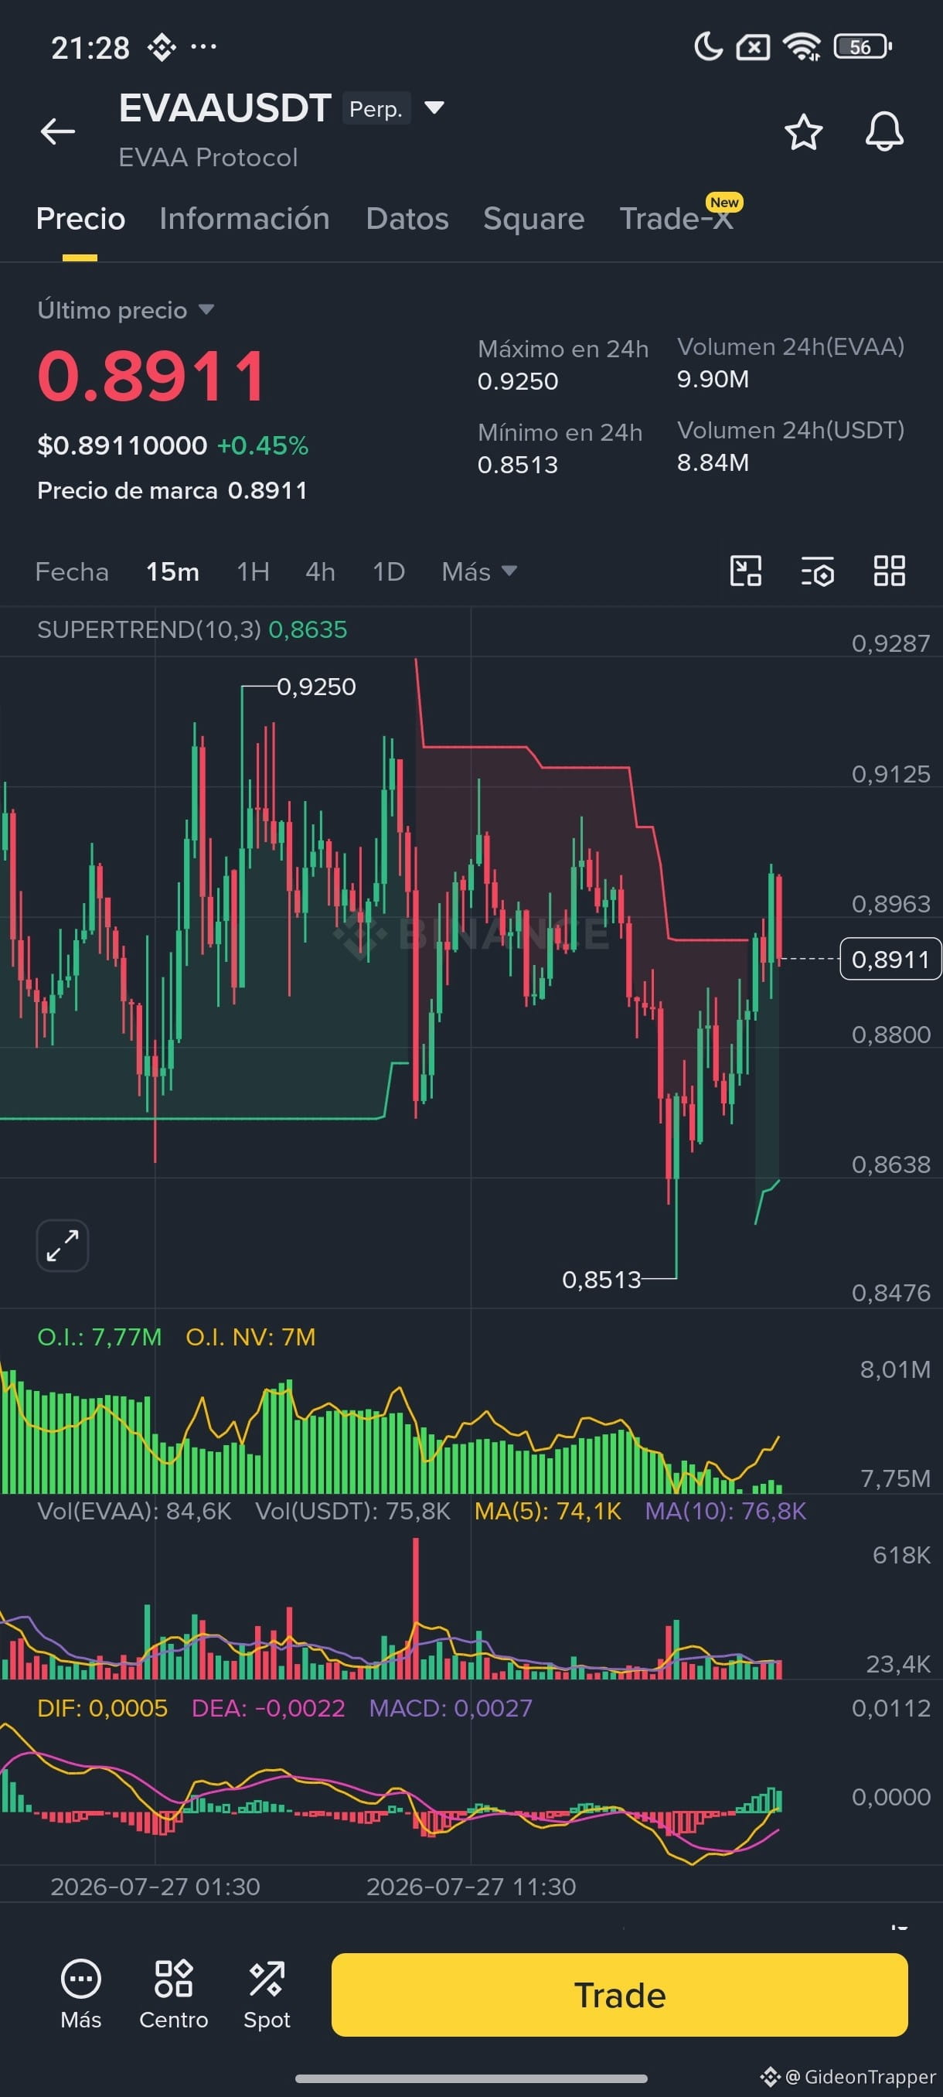Select the Precio tab
This screenshot has width=943, height=2097.
pyautogui.click(x=80, y=219)
